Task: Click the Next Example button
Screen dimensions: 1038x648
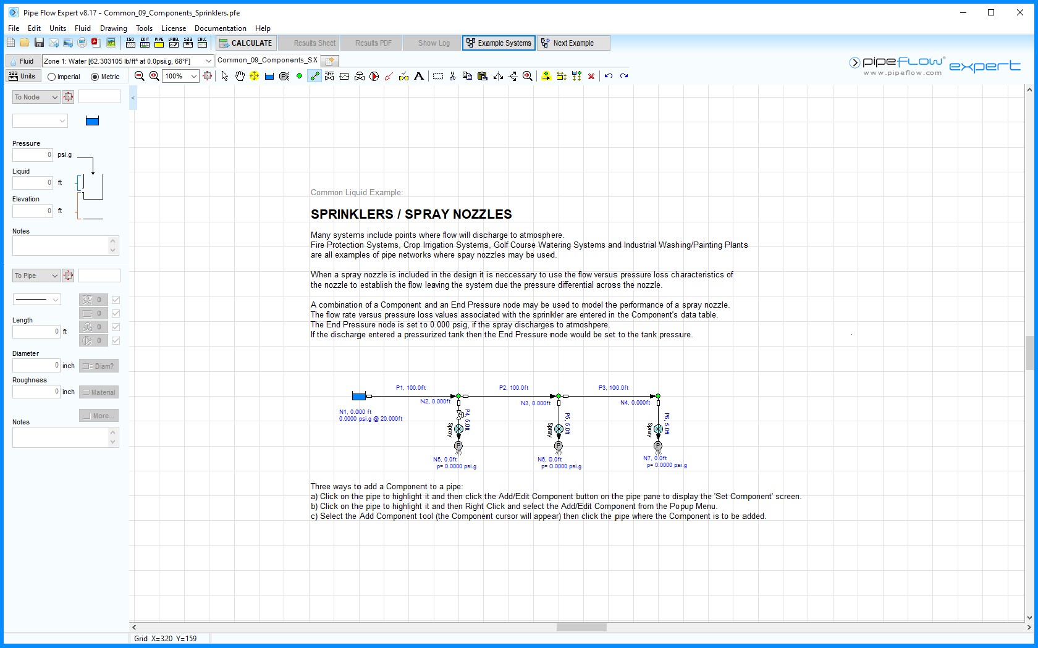Action: pyautogui.click(x=573, y=43)
